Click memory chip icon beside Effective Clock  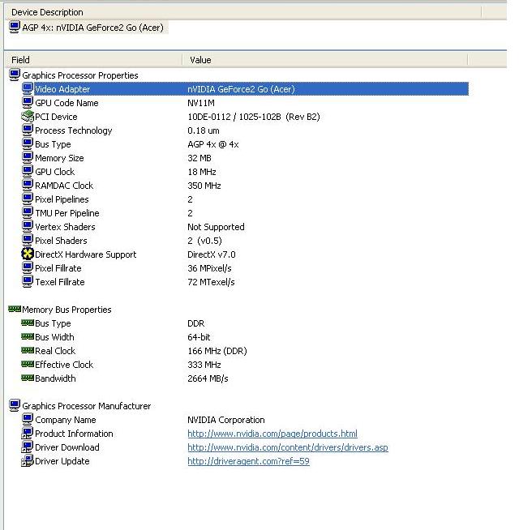coord(28,364)
